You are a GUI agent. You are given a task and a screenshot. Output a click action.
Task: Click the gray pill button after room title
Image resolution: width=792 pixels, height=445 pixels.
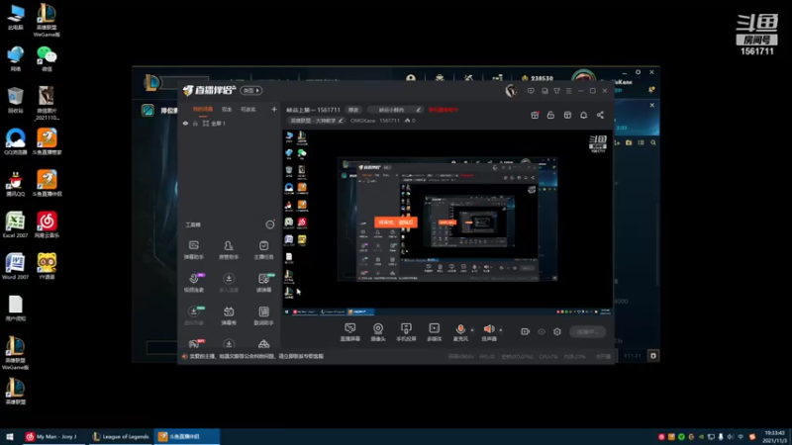point(353,110)
